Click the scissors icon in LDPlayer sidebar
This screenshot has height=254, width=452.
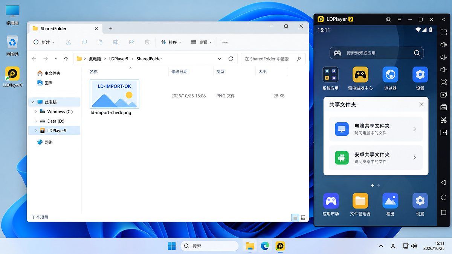coord(444,120)
